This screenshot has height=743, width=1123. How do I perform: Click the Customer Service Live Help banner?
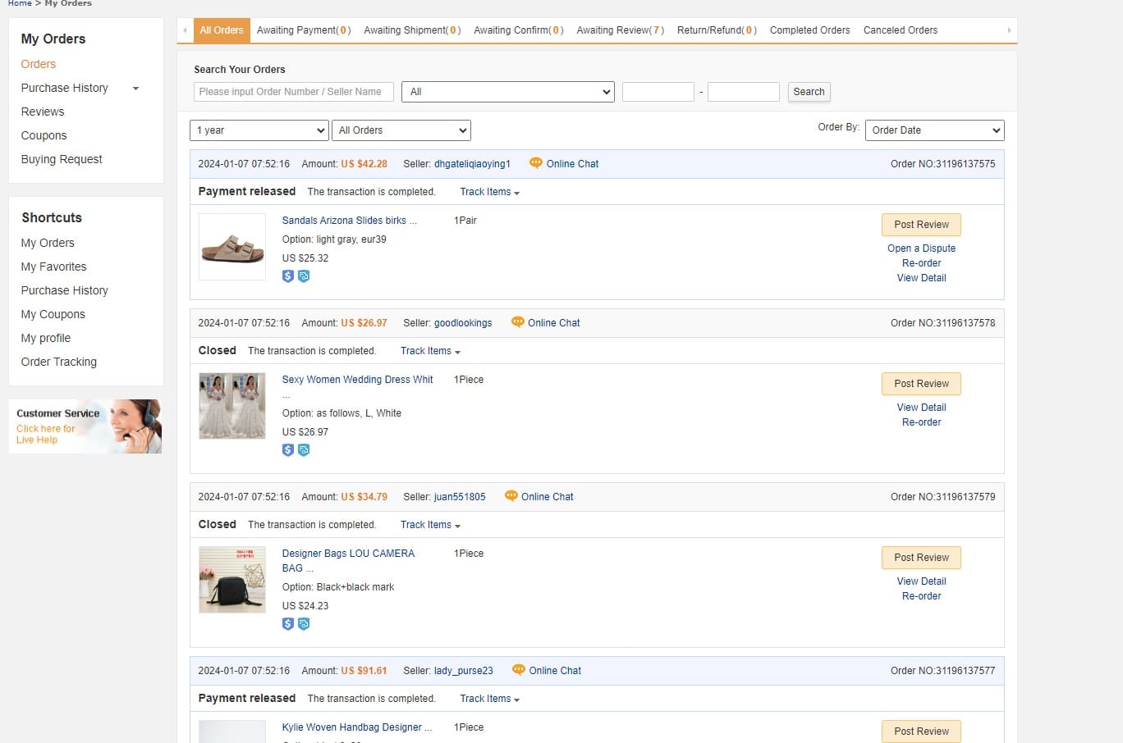(x=85, y=426)
